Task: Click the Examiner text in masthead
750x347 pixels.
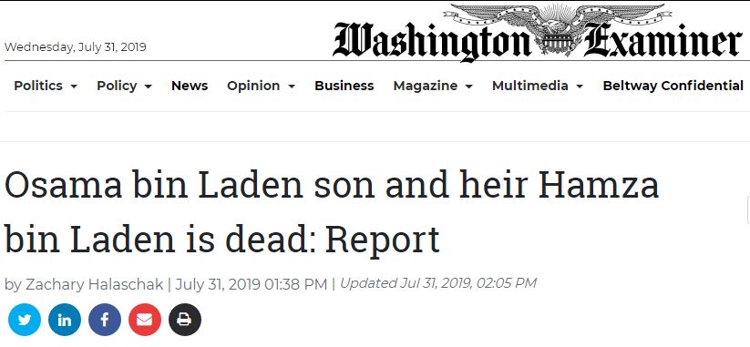Action: (x=663, y=40)
